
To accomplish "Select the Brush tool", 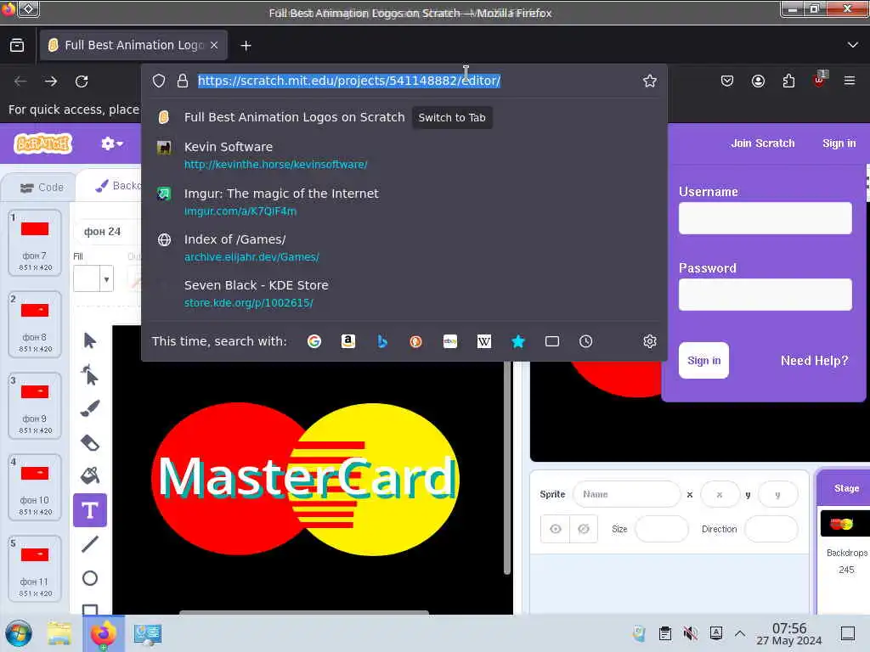I will pos(90,408).
